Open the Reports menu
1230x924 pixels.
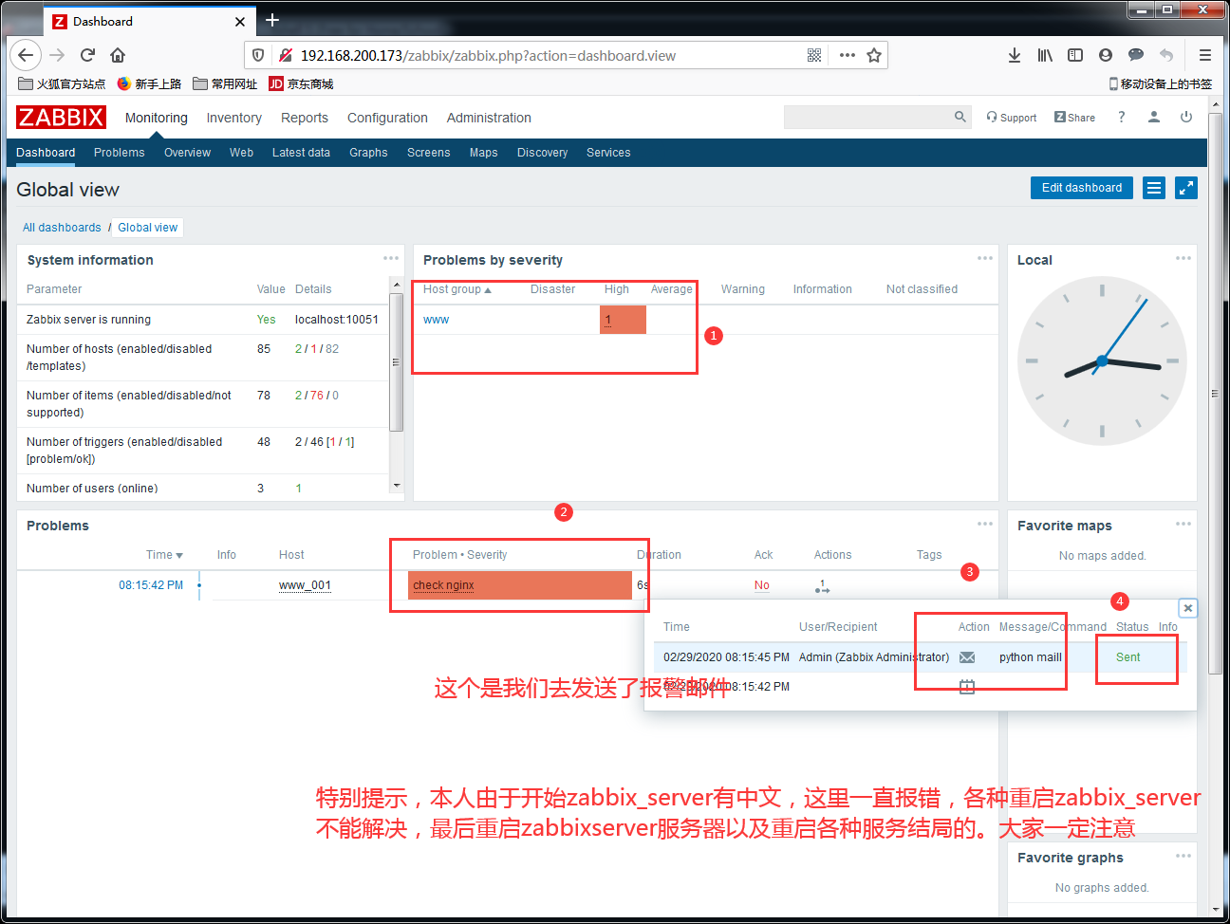coord(305,118)
